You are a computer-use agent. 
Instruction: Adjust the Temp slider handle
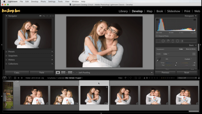[176, 63]
